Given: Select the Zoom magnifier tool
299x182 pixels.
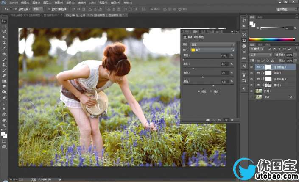Looking at the screenshot, I should pyautogui.click(x=4, y=125).
